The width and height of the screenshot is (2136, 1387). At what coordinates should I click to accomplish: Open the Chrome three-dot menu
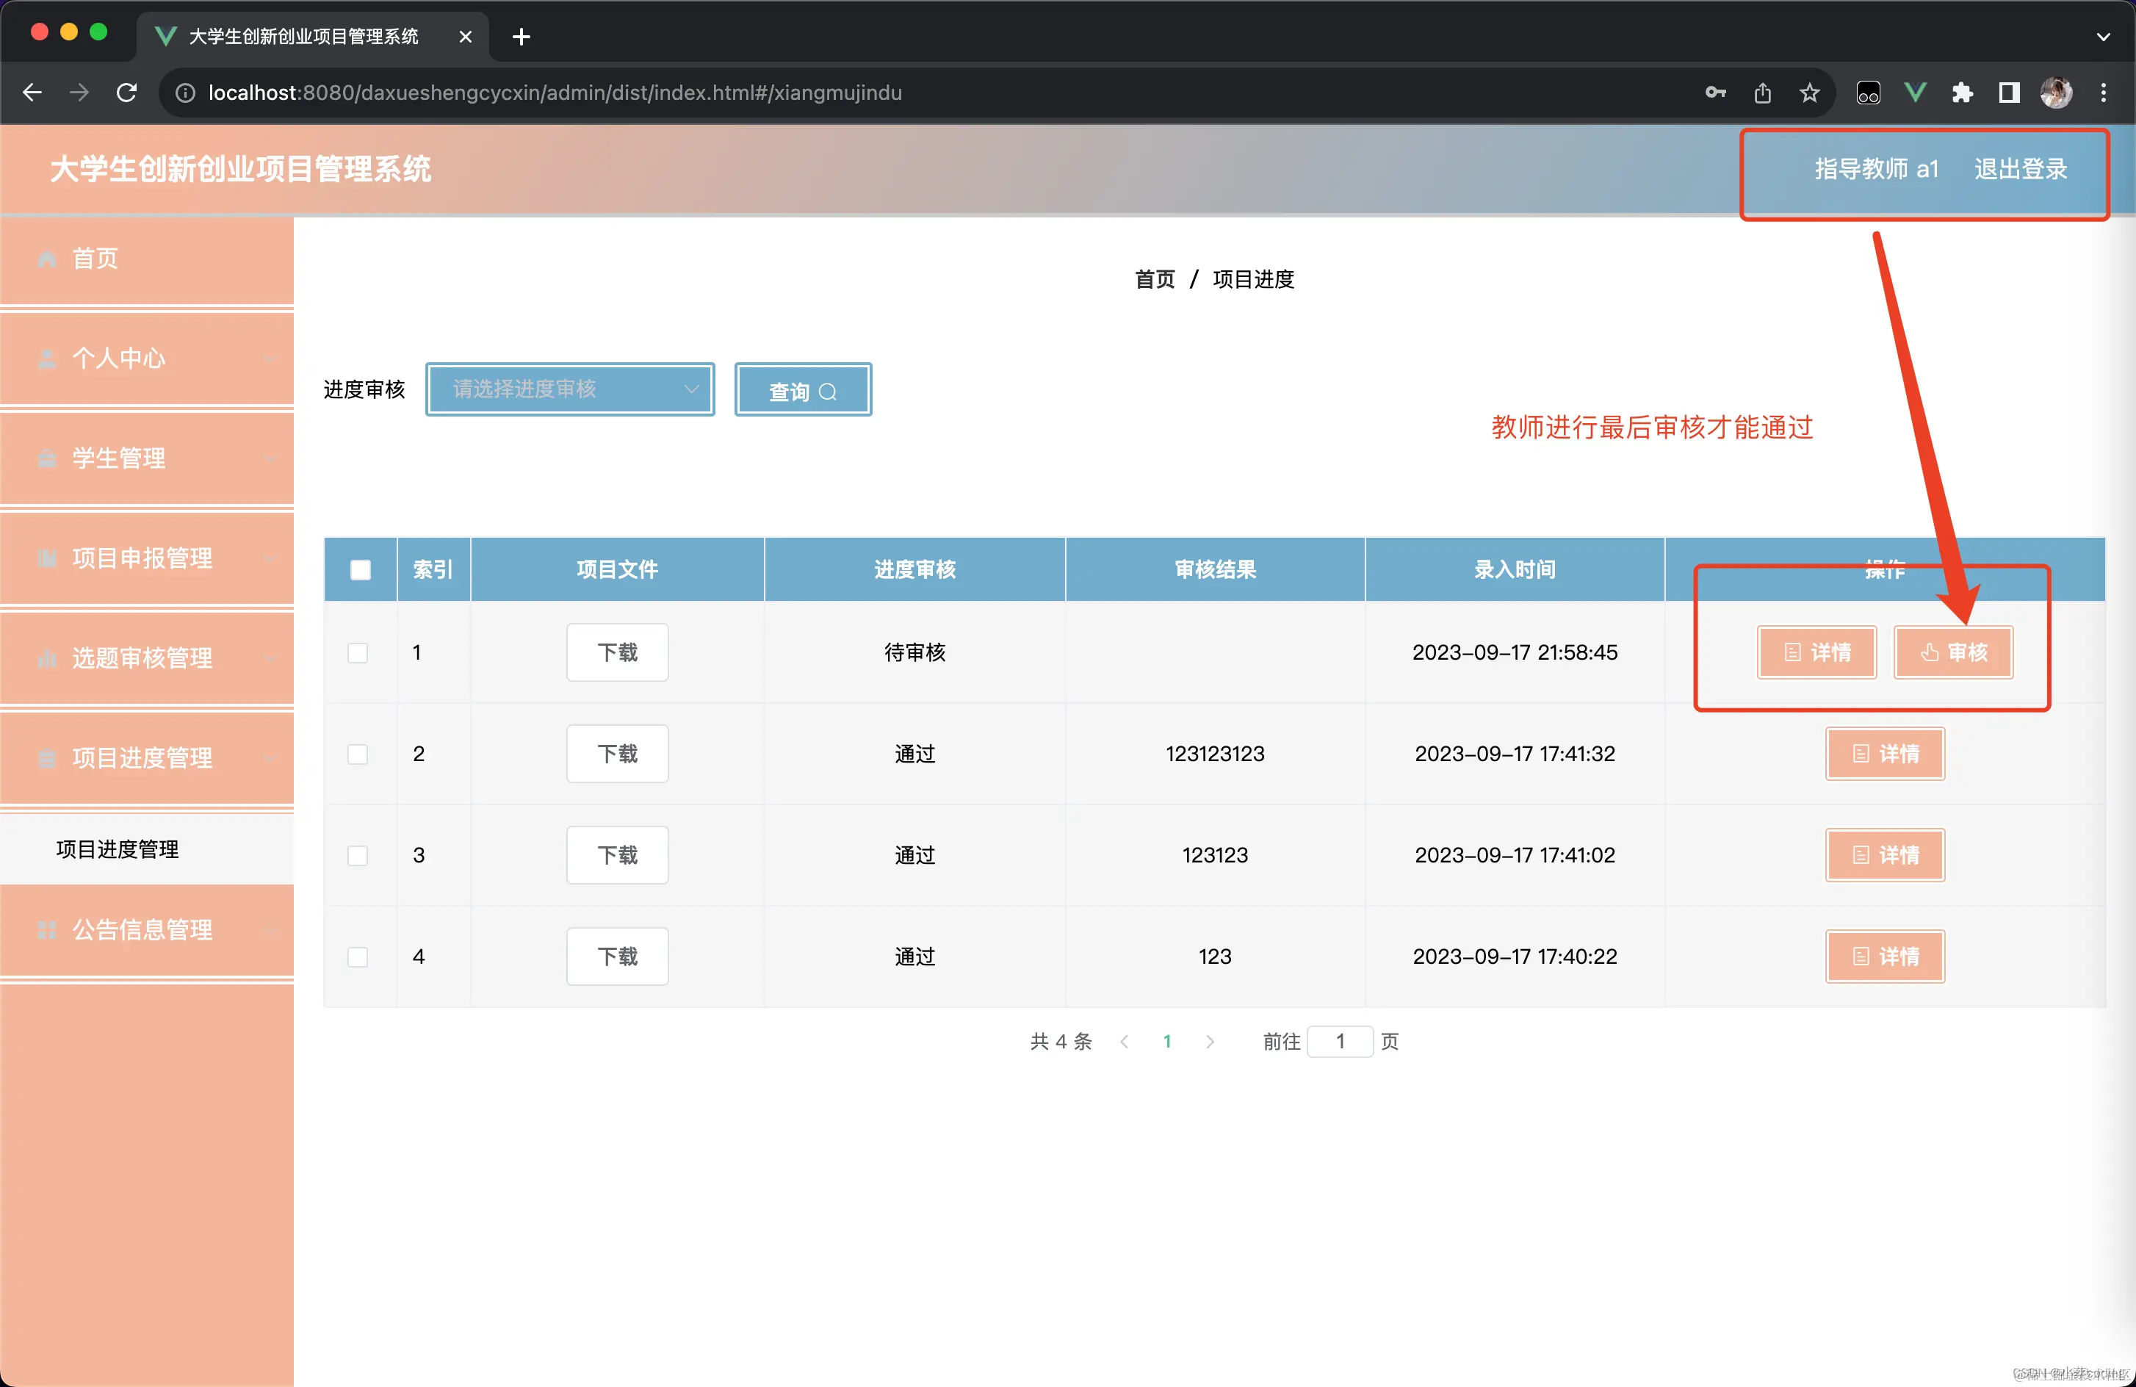click(2103, 93)
